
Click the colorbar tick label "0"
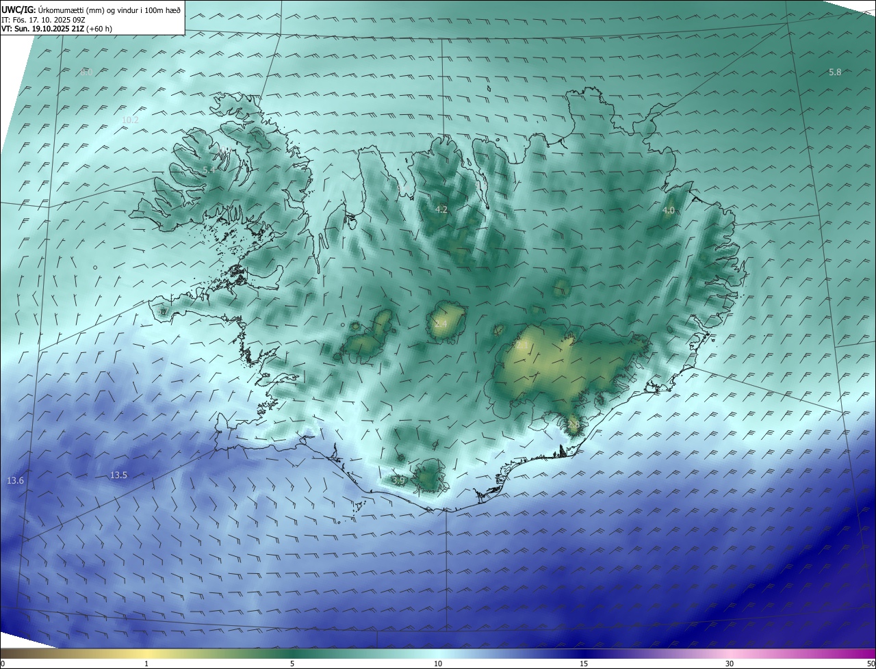pyautogui.click(x=3, y=664)
